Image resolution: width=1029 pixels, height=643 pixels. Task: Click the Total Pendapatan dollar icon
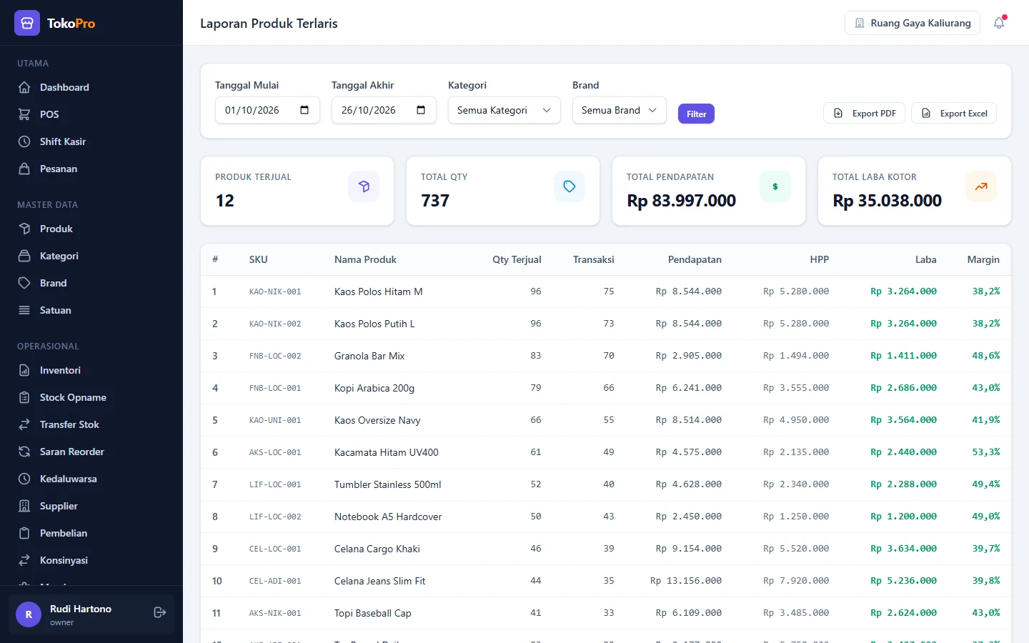pyautogui.click(x=775, y=186)
